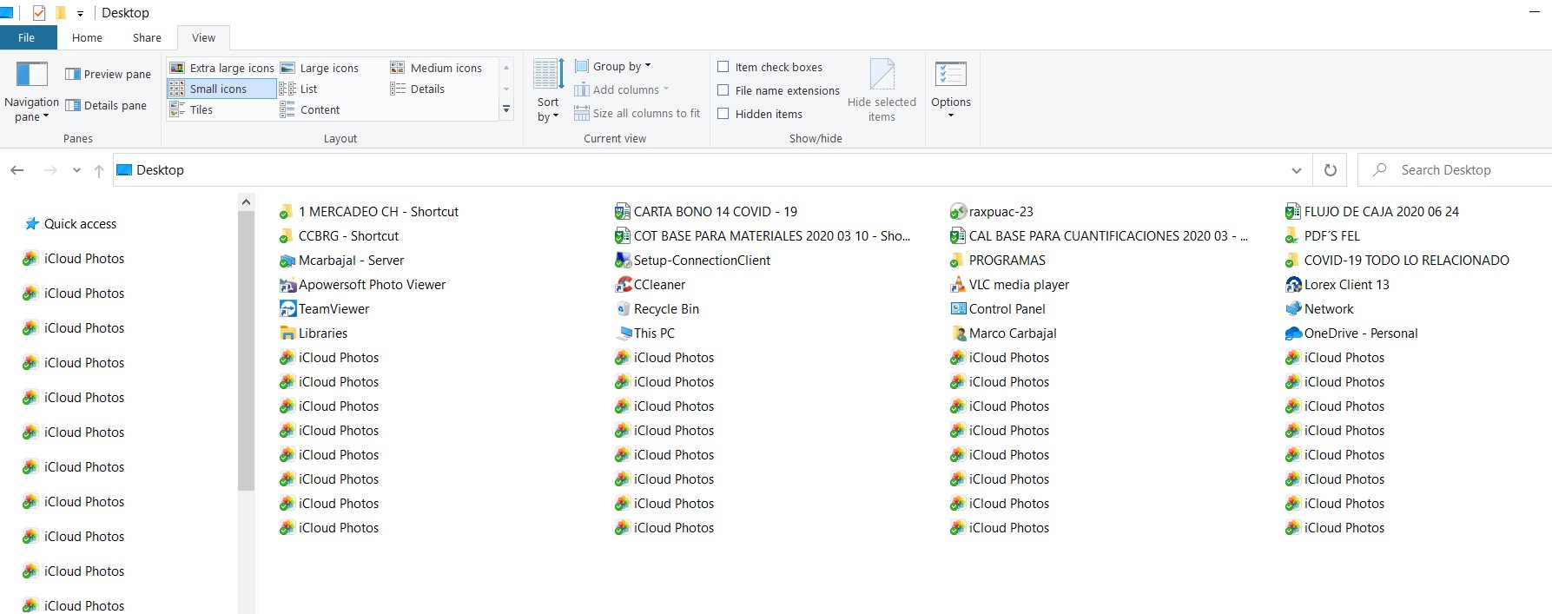
Task: Select Mcarbajal - Server shortcut
Action: [341, 260]
